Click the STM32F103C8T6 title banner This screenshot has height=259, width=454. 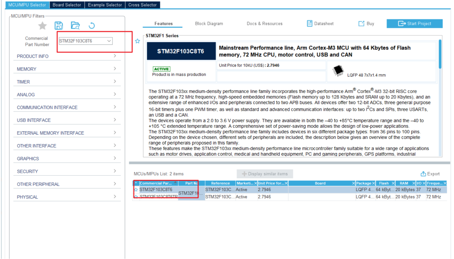pyautogui.click(x=181, y=51)
